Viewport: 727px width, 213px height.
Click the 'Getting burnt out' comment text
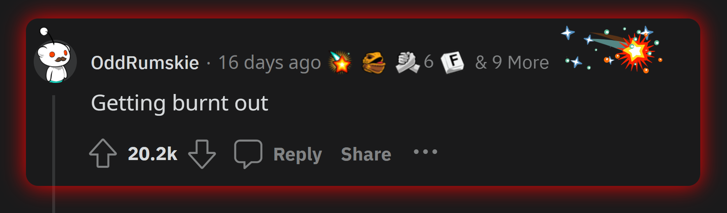[x=179, y=103]
